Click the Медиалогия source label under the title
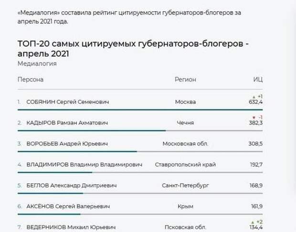 click(x=37, y=63)
